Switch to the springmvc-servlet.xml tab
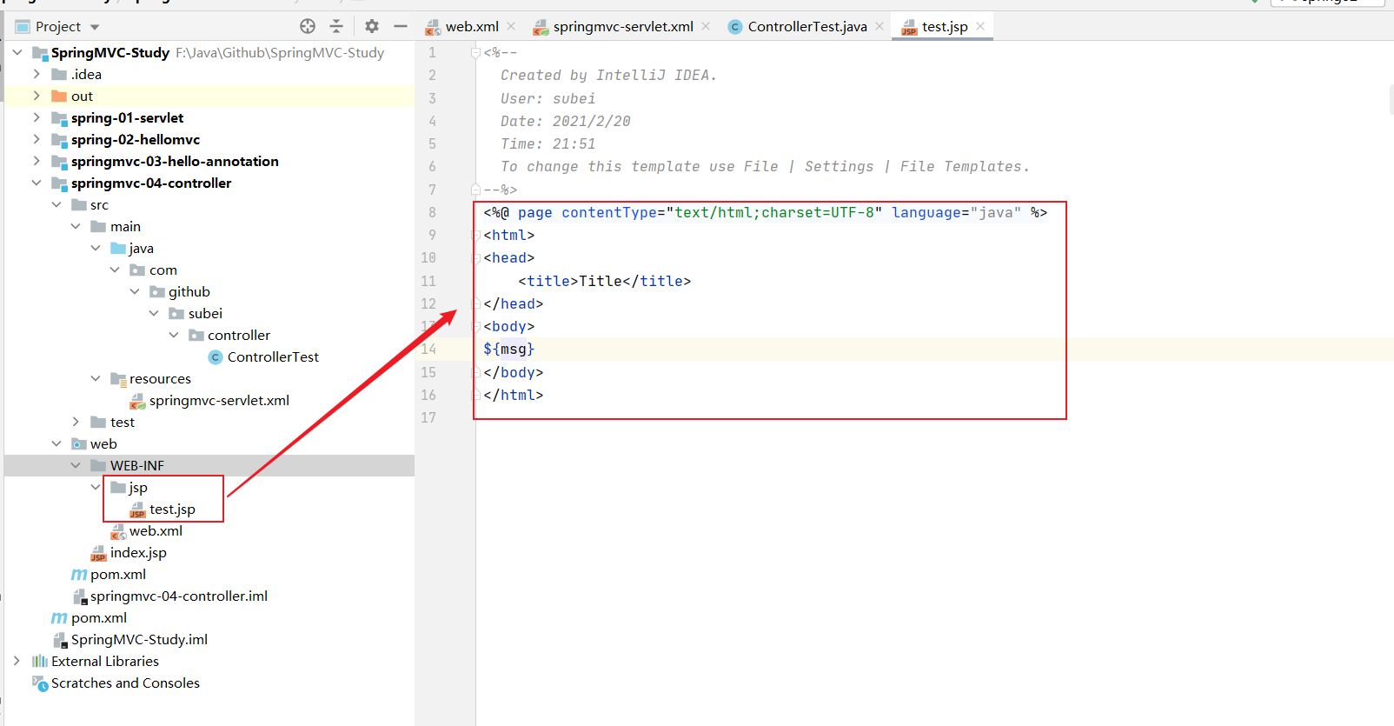Viewport: 1394px width, 726px height. click(x=622, y=26)
